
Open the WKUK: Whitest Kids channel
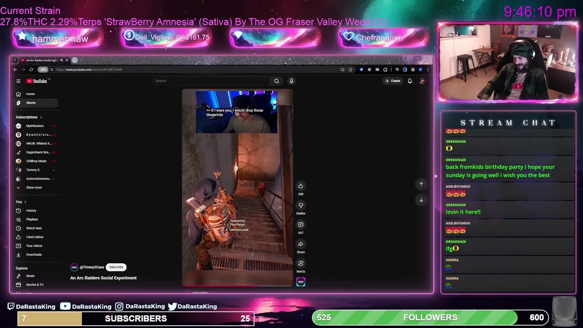point(36,143)
